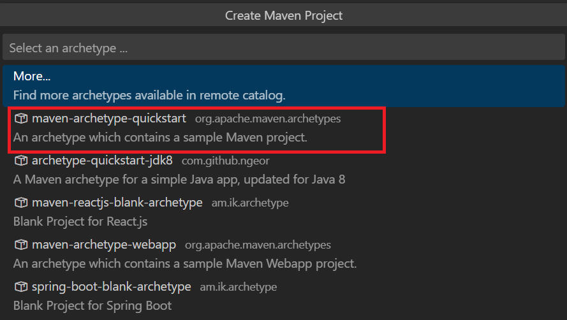Click the maven-archetype-quickstart package icon
The height and width of the screenshot is (320, 567).
coord(21,119)
